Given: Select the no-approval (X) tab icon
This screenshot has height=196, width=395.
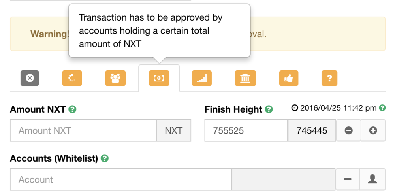Looking at the screenshot, I should click(x=30, y=78).
